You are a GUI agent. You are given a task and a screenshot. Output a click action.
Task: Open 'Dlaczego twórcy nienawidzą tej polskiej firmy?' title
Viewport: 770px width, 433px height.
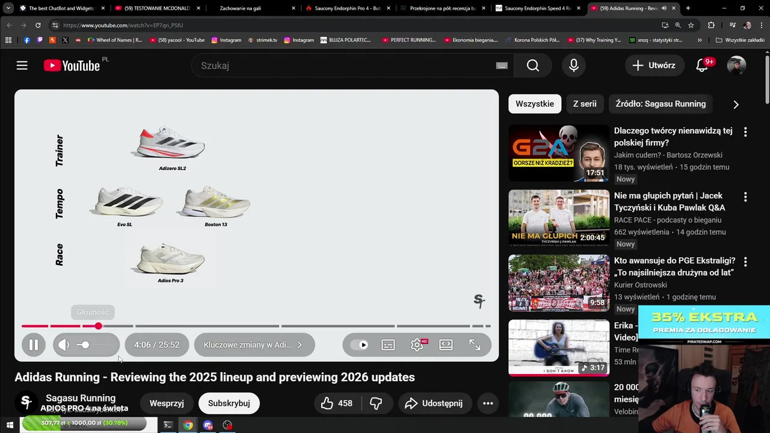(x=673, y=137)
